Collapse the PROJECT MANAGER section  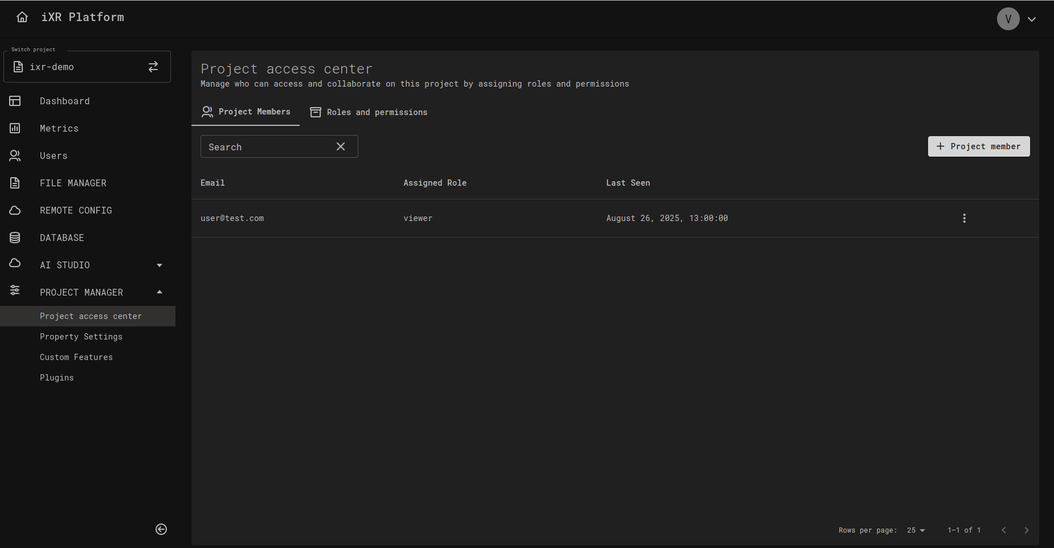point(160,292)
